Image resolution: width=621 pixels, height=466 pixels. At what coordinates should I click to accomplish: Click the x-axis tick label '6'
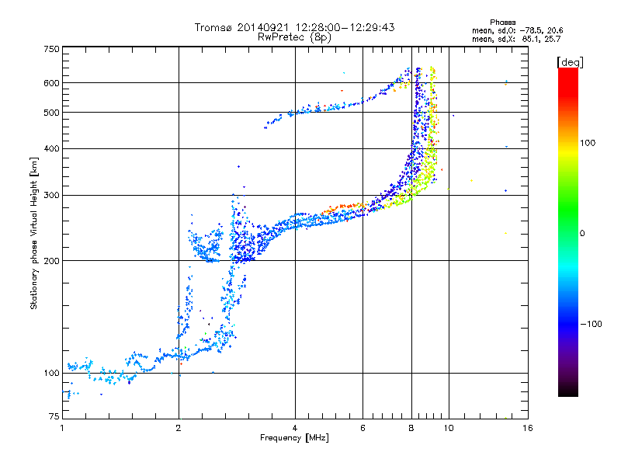(363, 428)
